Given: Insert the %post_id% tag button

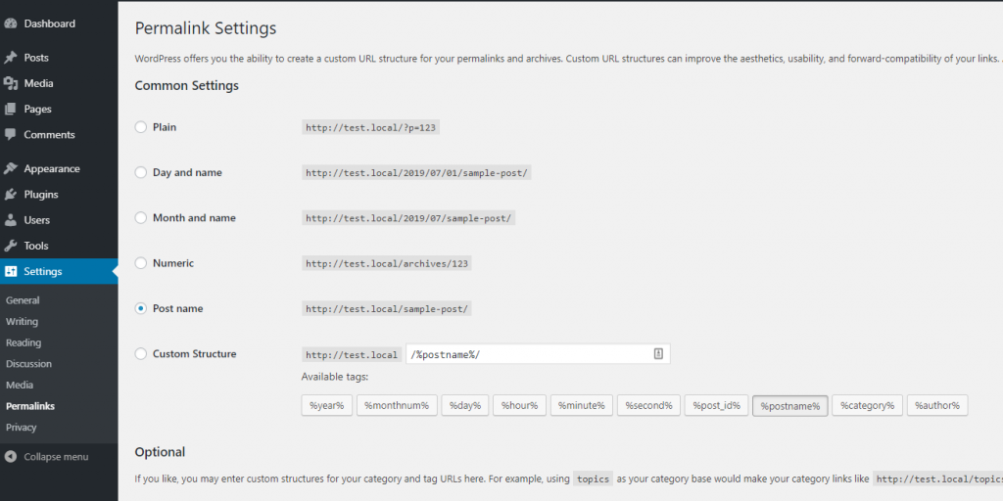Looking at the screenshot, I should tap(716, 405).
